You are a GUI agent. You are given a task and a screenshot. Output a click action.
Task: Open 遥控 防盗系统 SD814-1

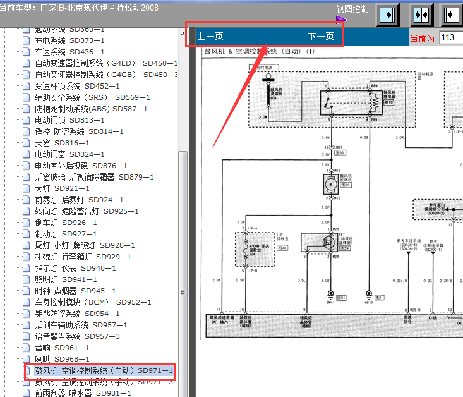79,131
